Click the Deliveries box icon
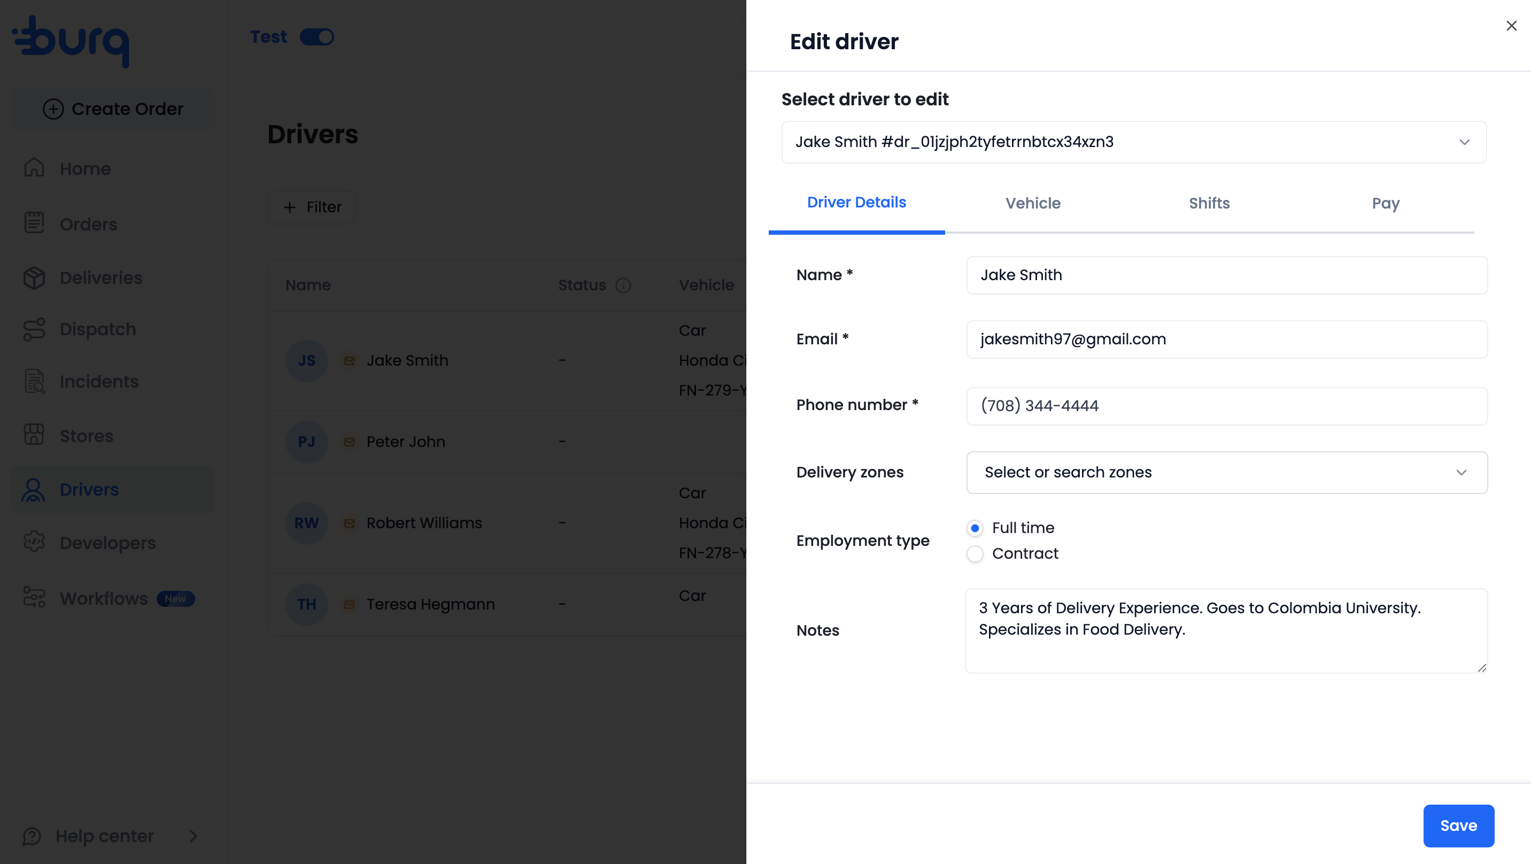Image resolution: width=1531 pixels, height=864 pixels. 34,277
